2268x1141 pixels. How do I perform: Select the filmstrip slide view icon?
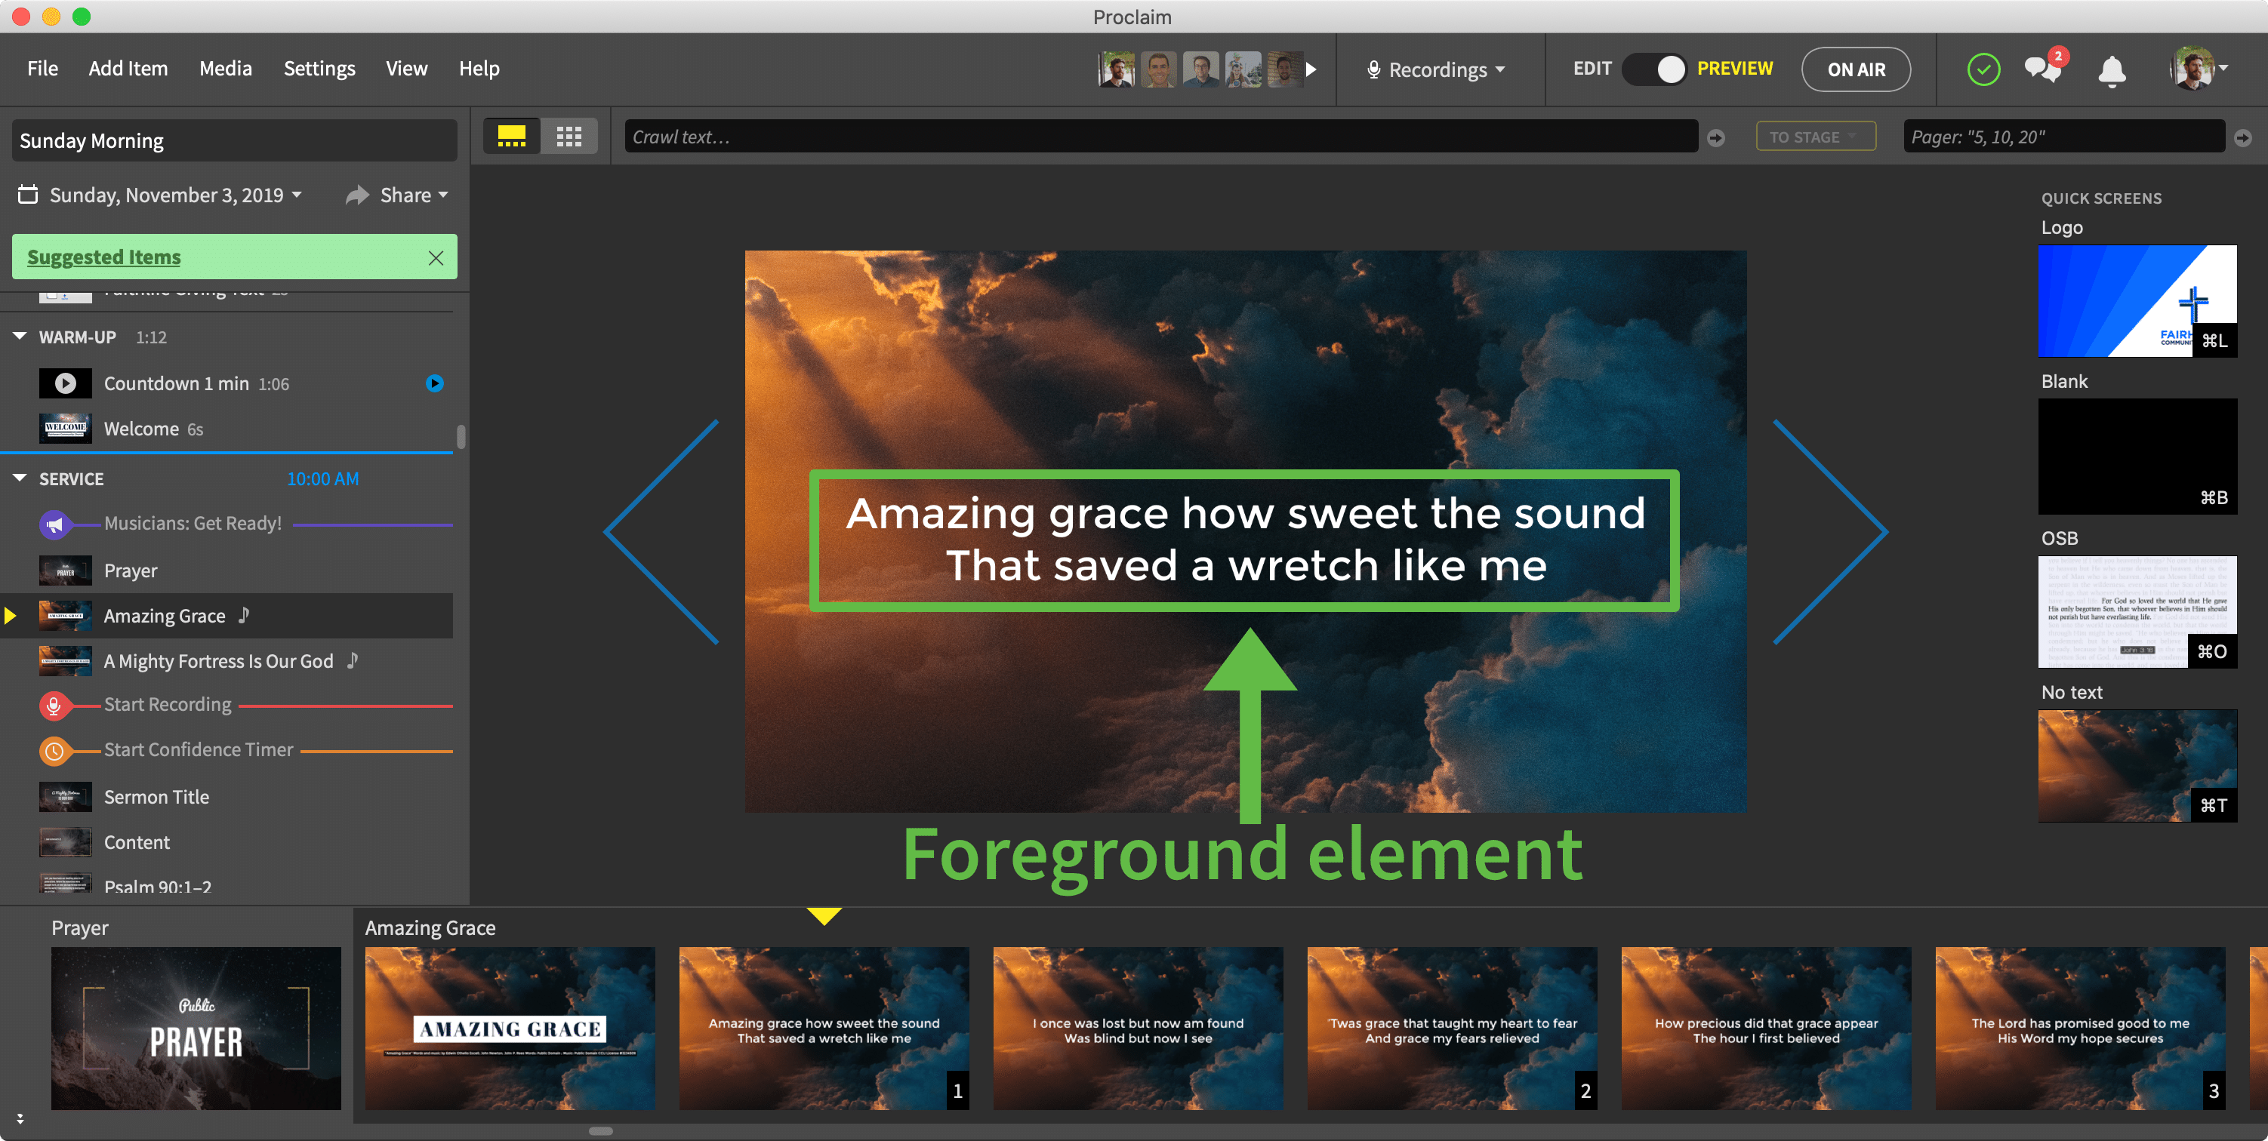(x=512, y=137)
